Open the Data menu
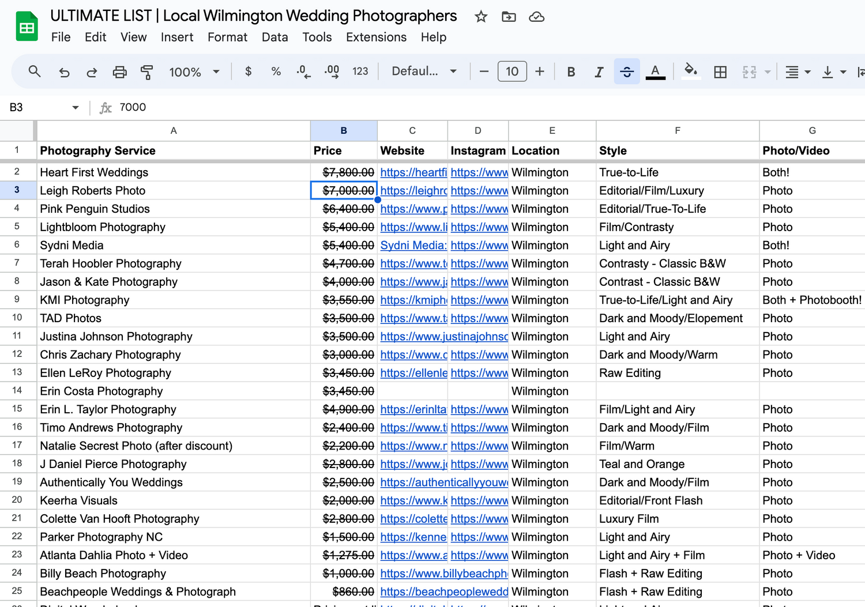The width and height of the screenshot is (865, 607). click(274, 37)
